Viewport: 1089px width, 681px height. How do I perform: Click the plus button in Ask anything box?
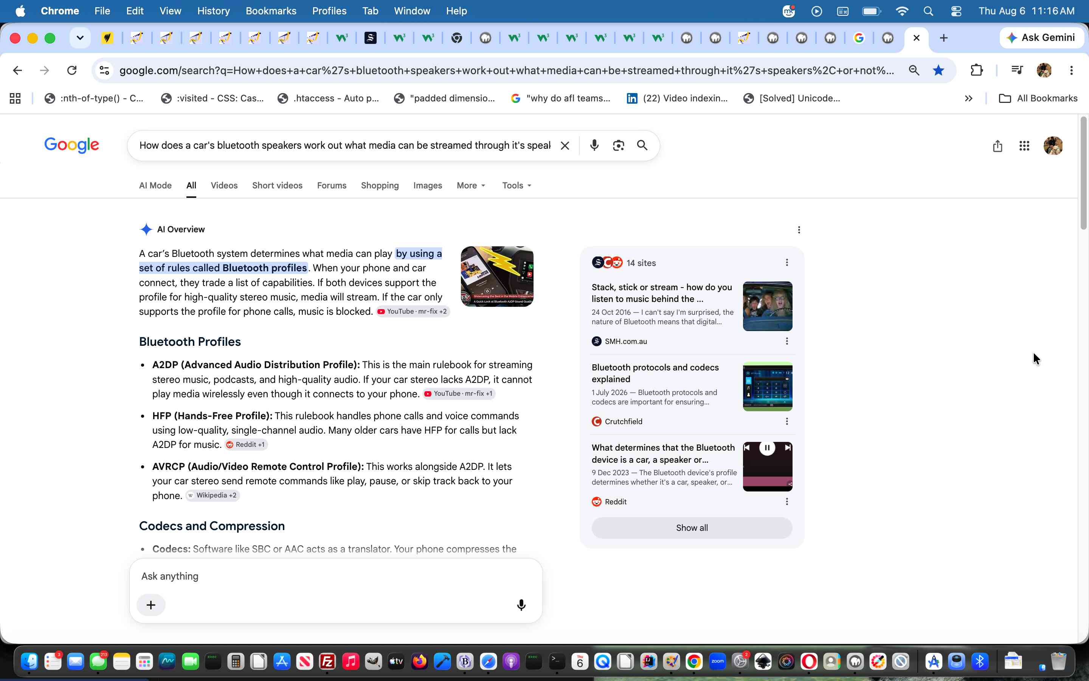[151, 605]
